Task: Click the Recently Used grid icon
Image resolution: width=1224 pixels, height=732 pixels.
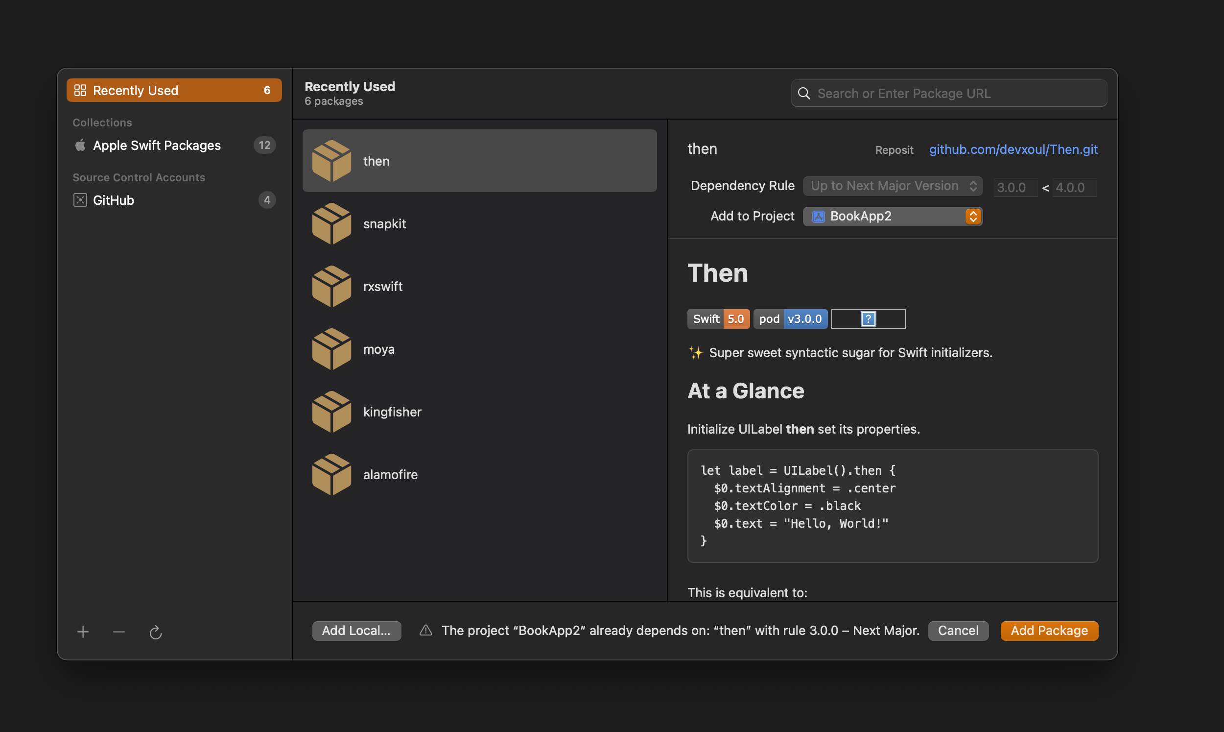Action: pyautogui.click(x=80, y=90)
